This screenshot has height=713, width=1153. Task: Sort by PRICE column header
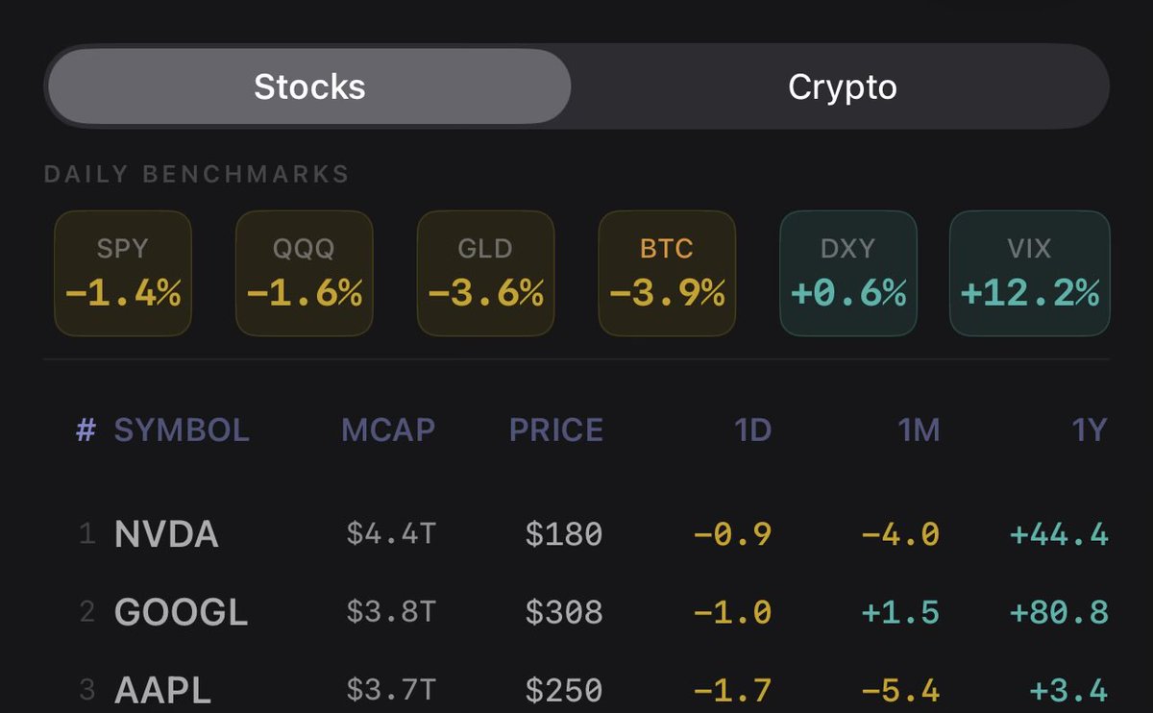[x=556, y=430]
